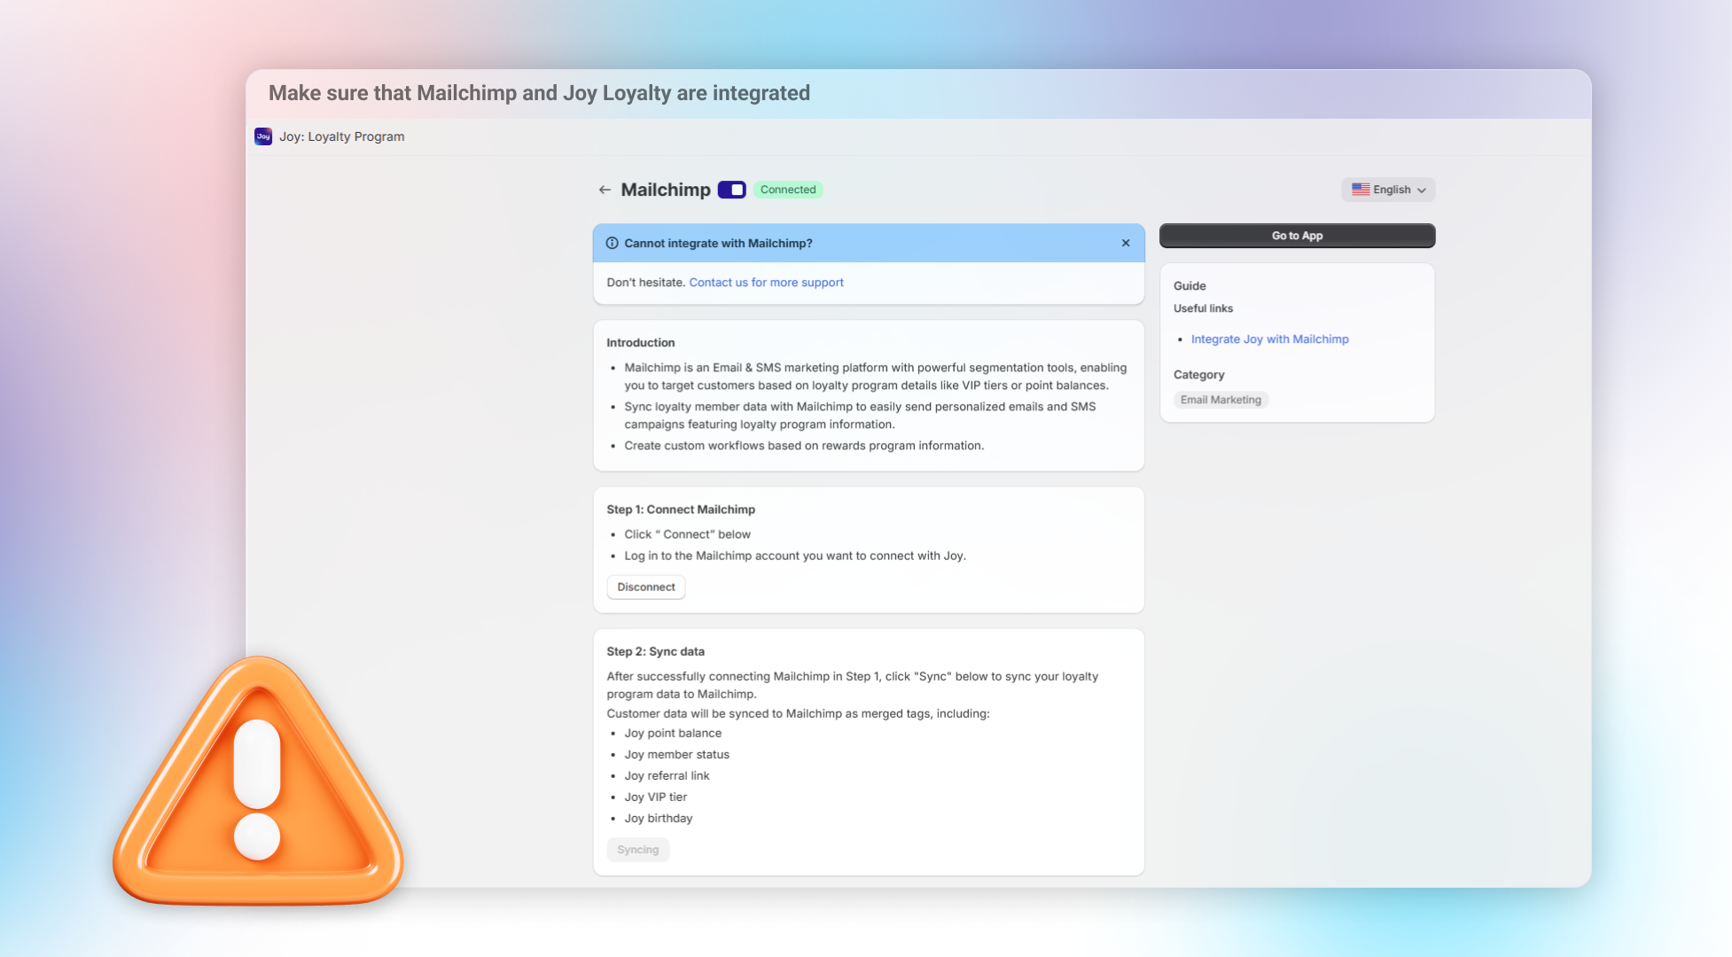Click the Syncing button
Viewport: 1732px width, 957px height.
(x=637, y=850)
